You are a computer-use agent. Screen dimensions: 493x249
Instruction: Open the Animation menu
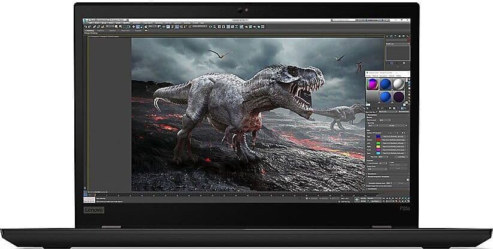click(137, 23)
